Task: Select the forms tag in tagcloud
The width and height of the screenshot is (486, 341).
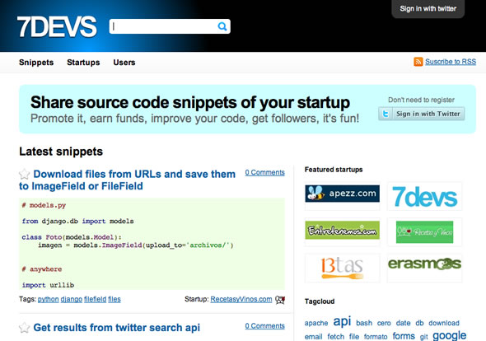Action: click(x=404, y=336)
